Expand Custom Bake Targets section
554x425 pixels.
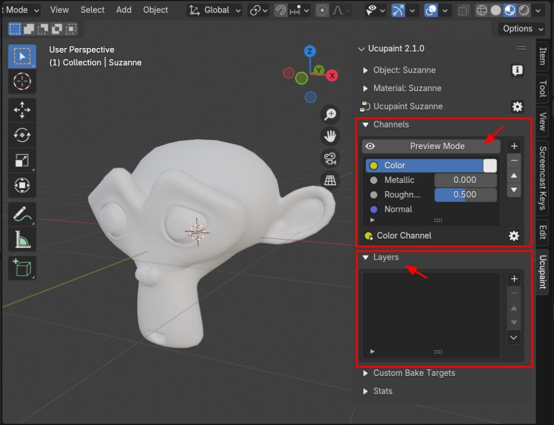[365, 373]
